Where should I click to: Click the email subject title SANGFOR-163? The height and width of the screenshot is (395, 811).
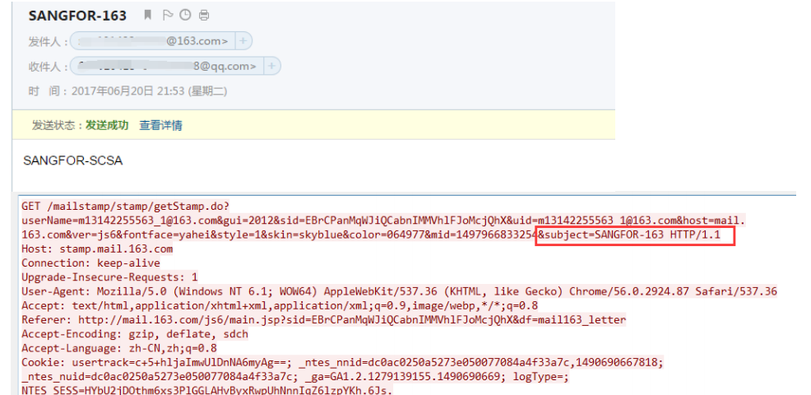coord(77,16)
